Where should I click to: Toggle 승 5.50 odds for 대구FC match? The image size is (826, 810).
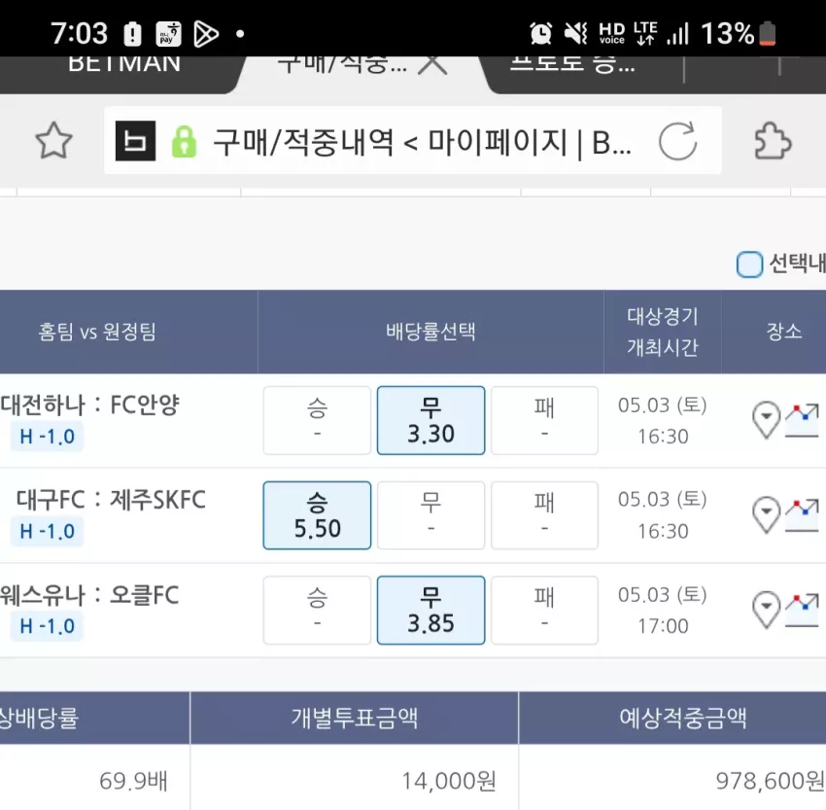click(317, 515)
